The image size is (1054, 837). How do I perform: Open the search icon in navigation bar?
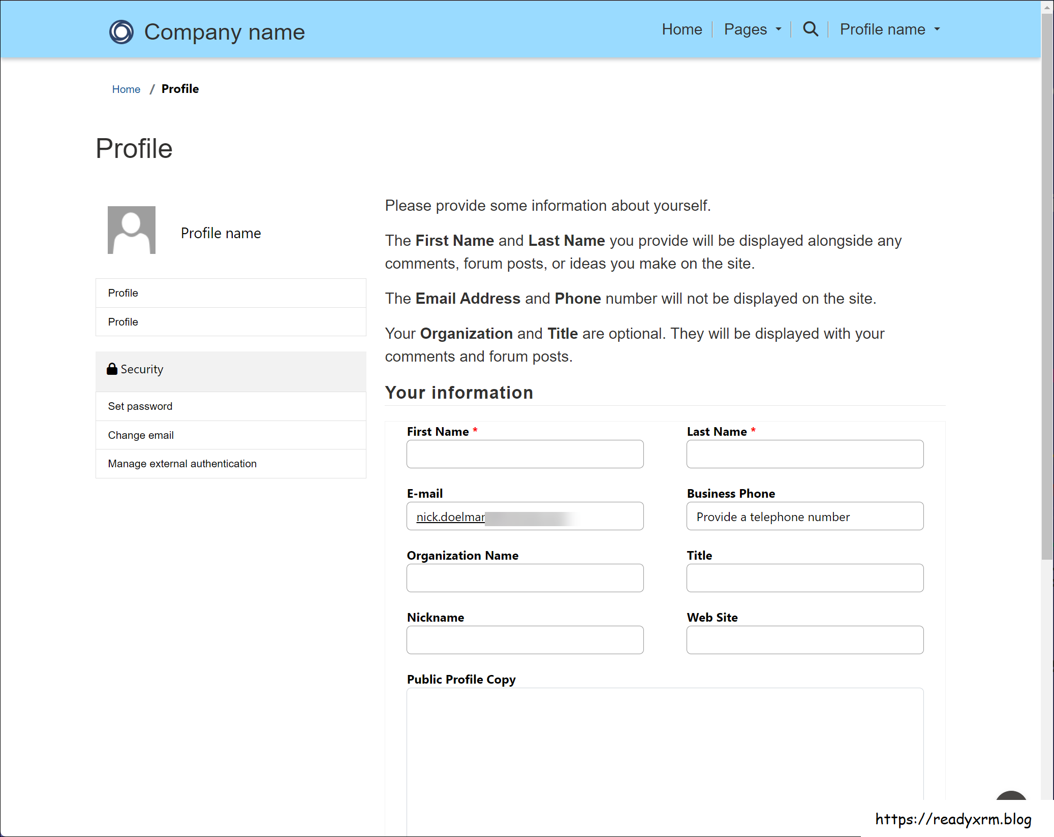tap(810, 29)
